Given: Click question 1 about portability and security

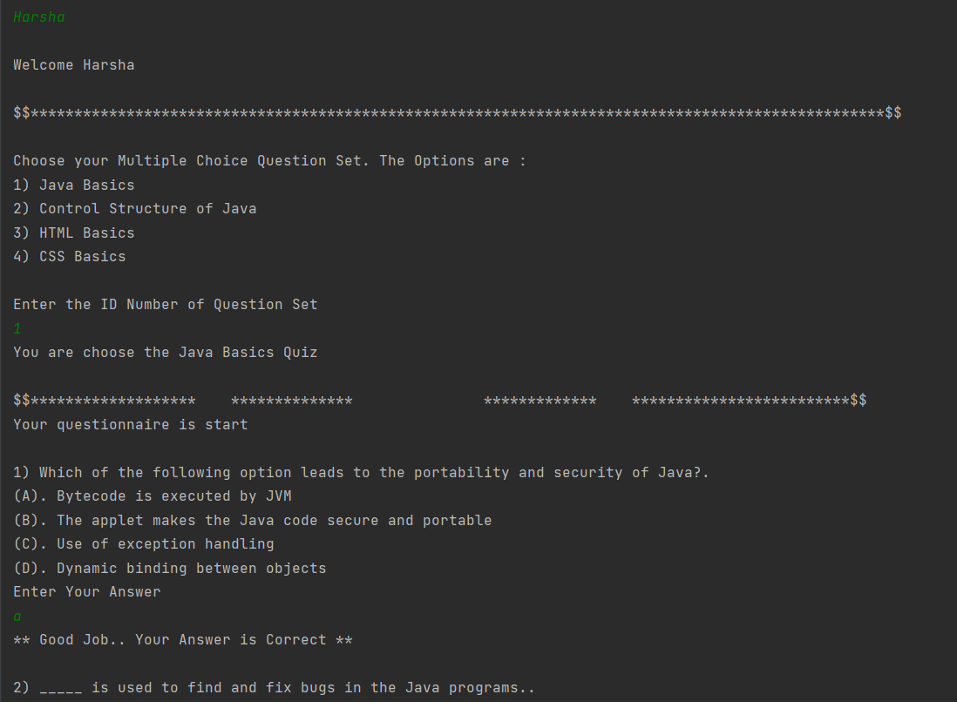Looking at the screenshot, I should click(361, 473).
